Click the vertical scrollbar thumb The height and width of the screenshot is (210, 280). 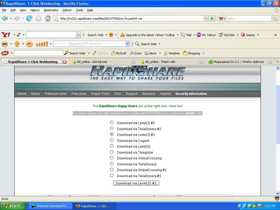278,114
